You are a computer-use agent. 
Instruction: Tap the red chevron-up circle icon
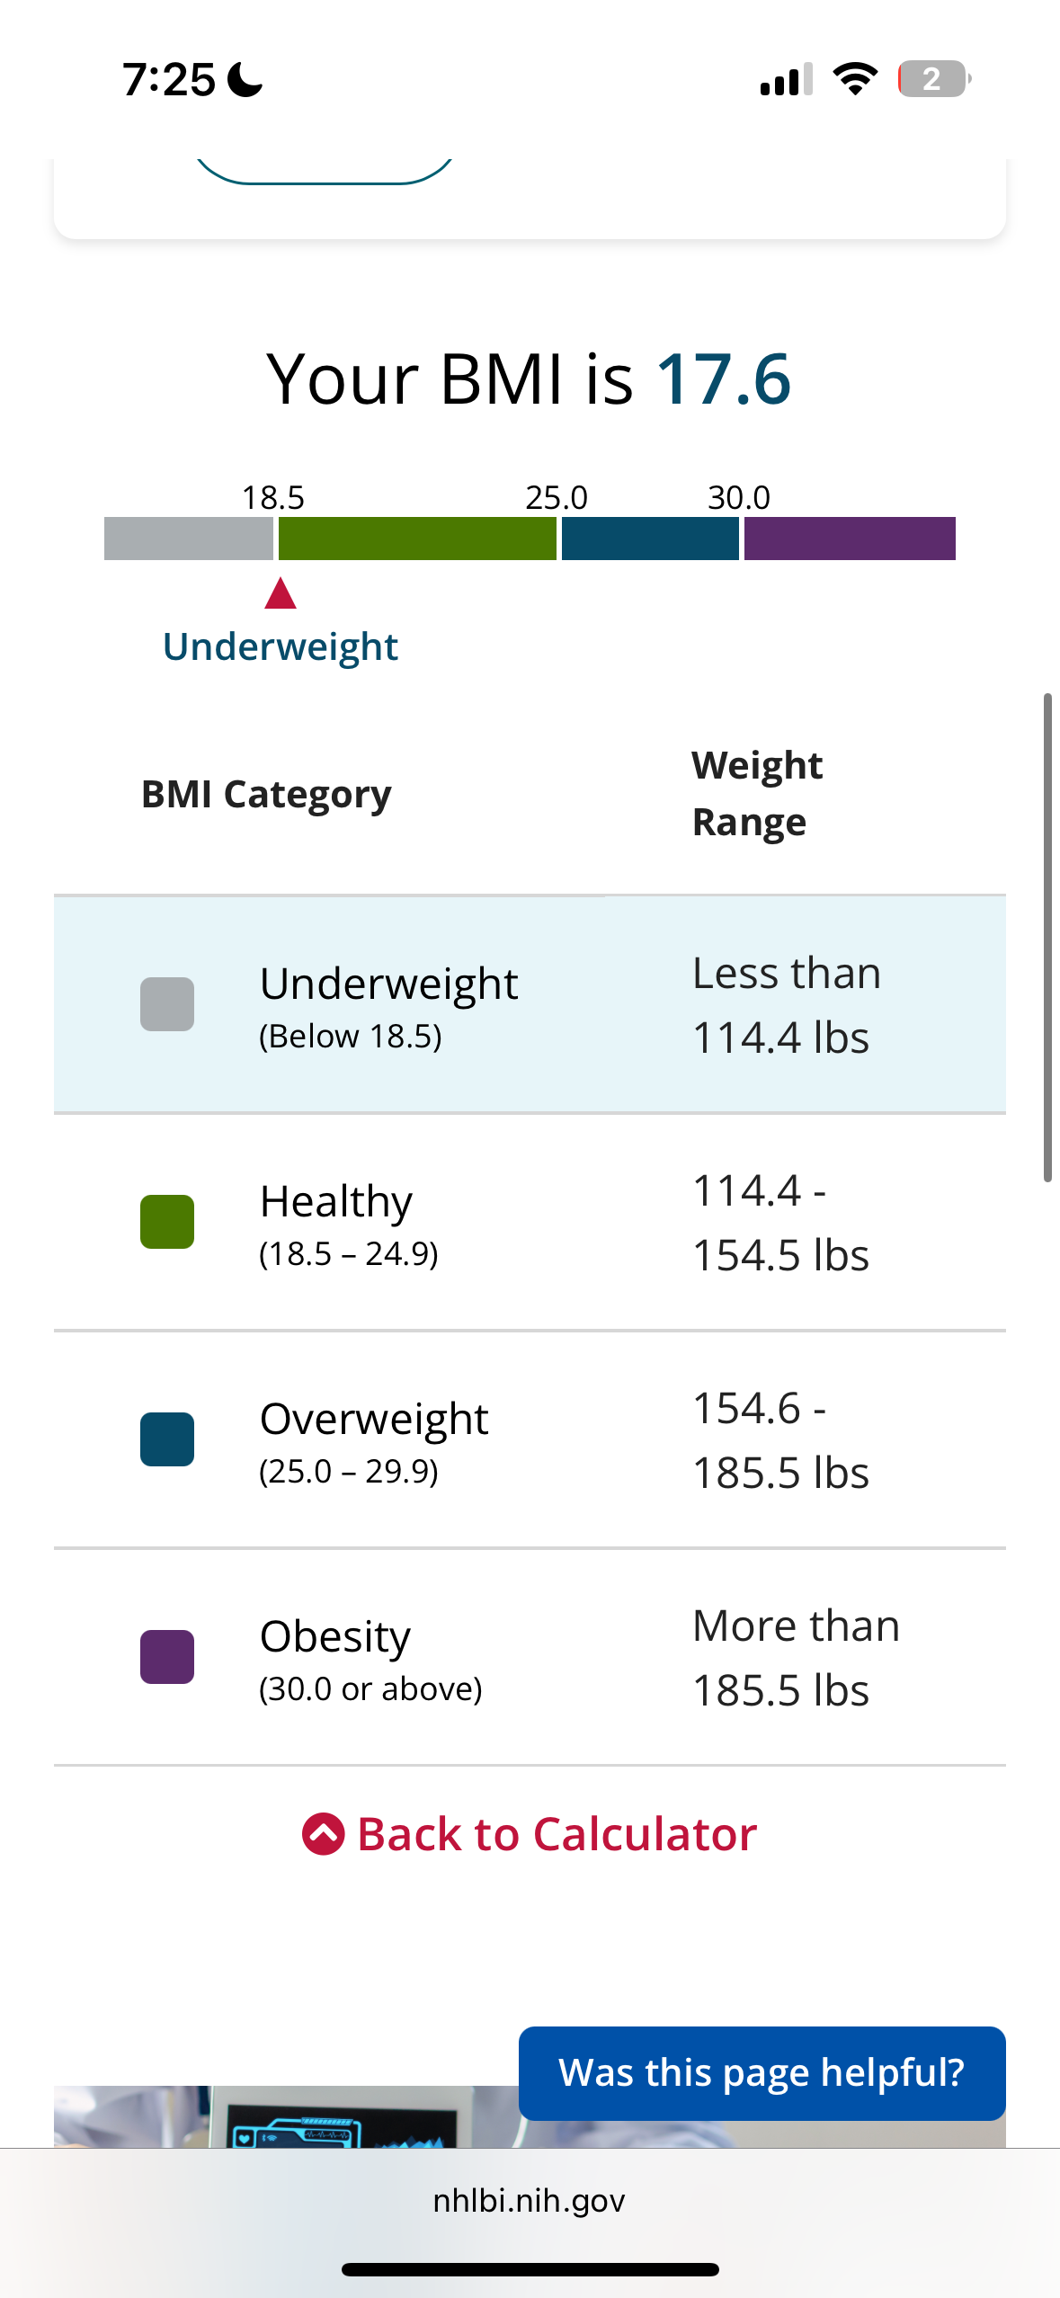324,1834
